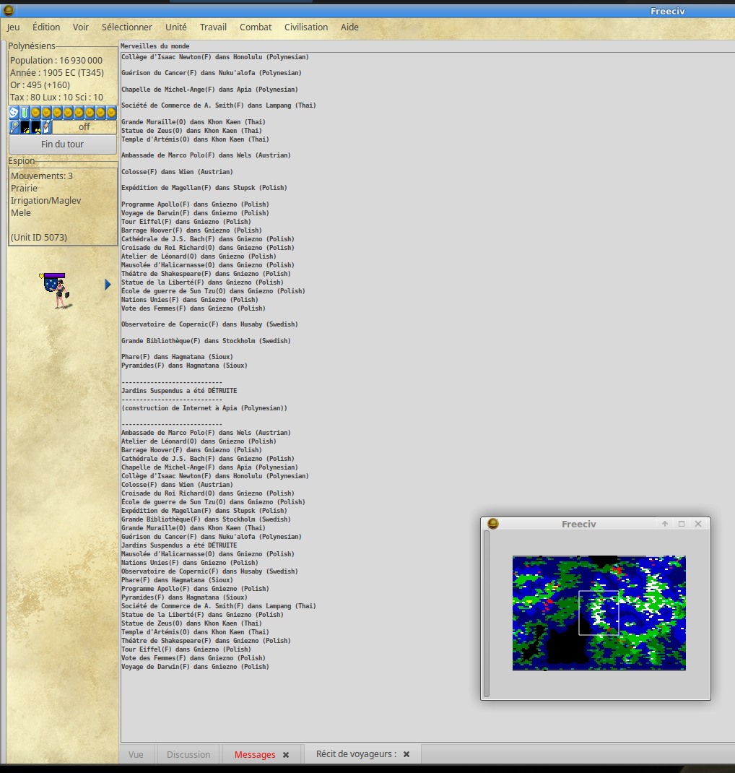Click the global warming sun indicator
Viewport: 735px width, 773px height.
tap(25, 127)
